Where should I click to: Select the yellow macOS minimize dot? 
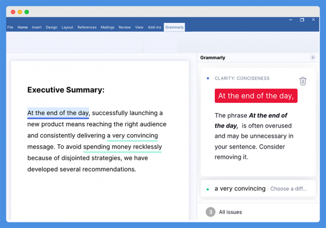[20, 12]
